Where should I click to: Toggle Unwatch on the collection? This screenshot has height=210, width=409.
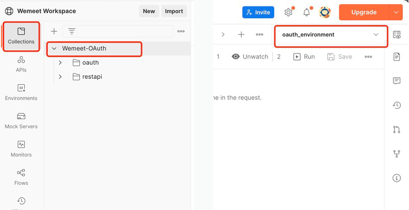pyautogui.click(x=250, y=57)
